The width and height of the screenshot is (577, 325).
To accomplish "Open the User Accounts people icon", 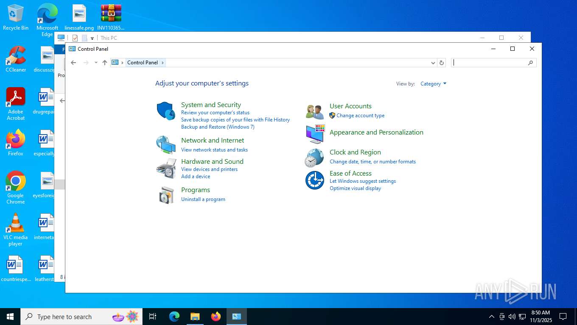I will pos(315,112).
